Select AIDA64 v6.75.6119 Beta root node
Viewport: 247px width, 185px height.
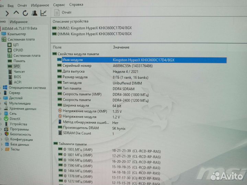pyautogui.click(x=20, y=28)
